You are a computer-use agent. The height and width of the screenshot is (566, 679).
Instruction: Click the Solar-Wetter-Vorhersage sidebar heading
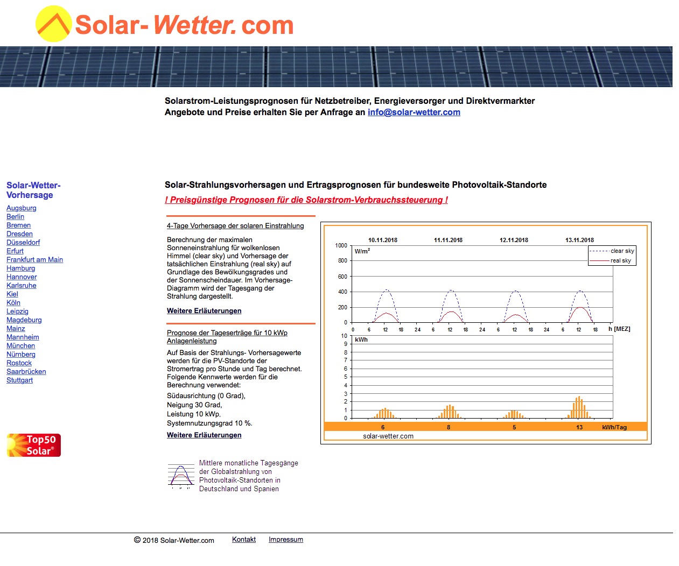[x=33, y=190]
